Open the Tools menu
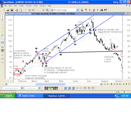 point(35,6)
